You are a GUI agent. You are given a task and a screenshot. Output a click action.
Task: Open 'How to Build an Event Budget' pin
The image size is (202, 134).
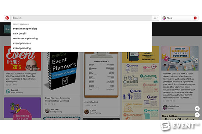click(180, 117)
